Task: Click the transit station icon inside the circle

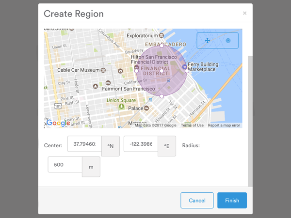Action: pos(168,80)
